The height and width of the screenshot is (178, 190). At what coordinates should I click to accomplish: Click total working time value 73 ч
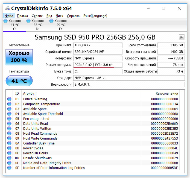pyautogui.click(x=171, y=71)
